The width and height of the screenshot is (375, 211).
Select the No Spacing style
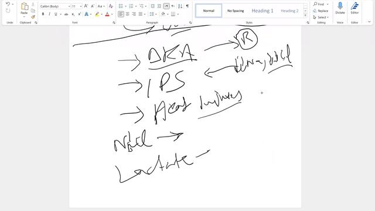[x=236, y=11]
